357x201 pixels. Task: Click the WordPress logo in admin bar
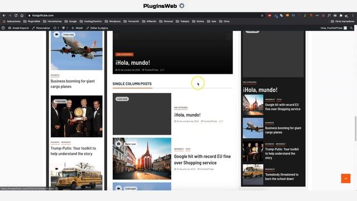pyautogui.click(x=3, y=28)
